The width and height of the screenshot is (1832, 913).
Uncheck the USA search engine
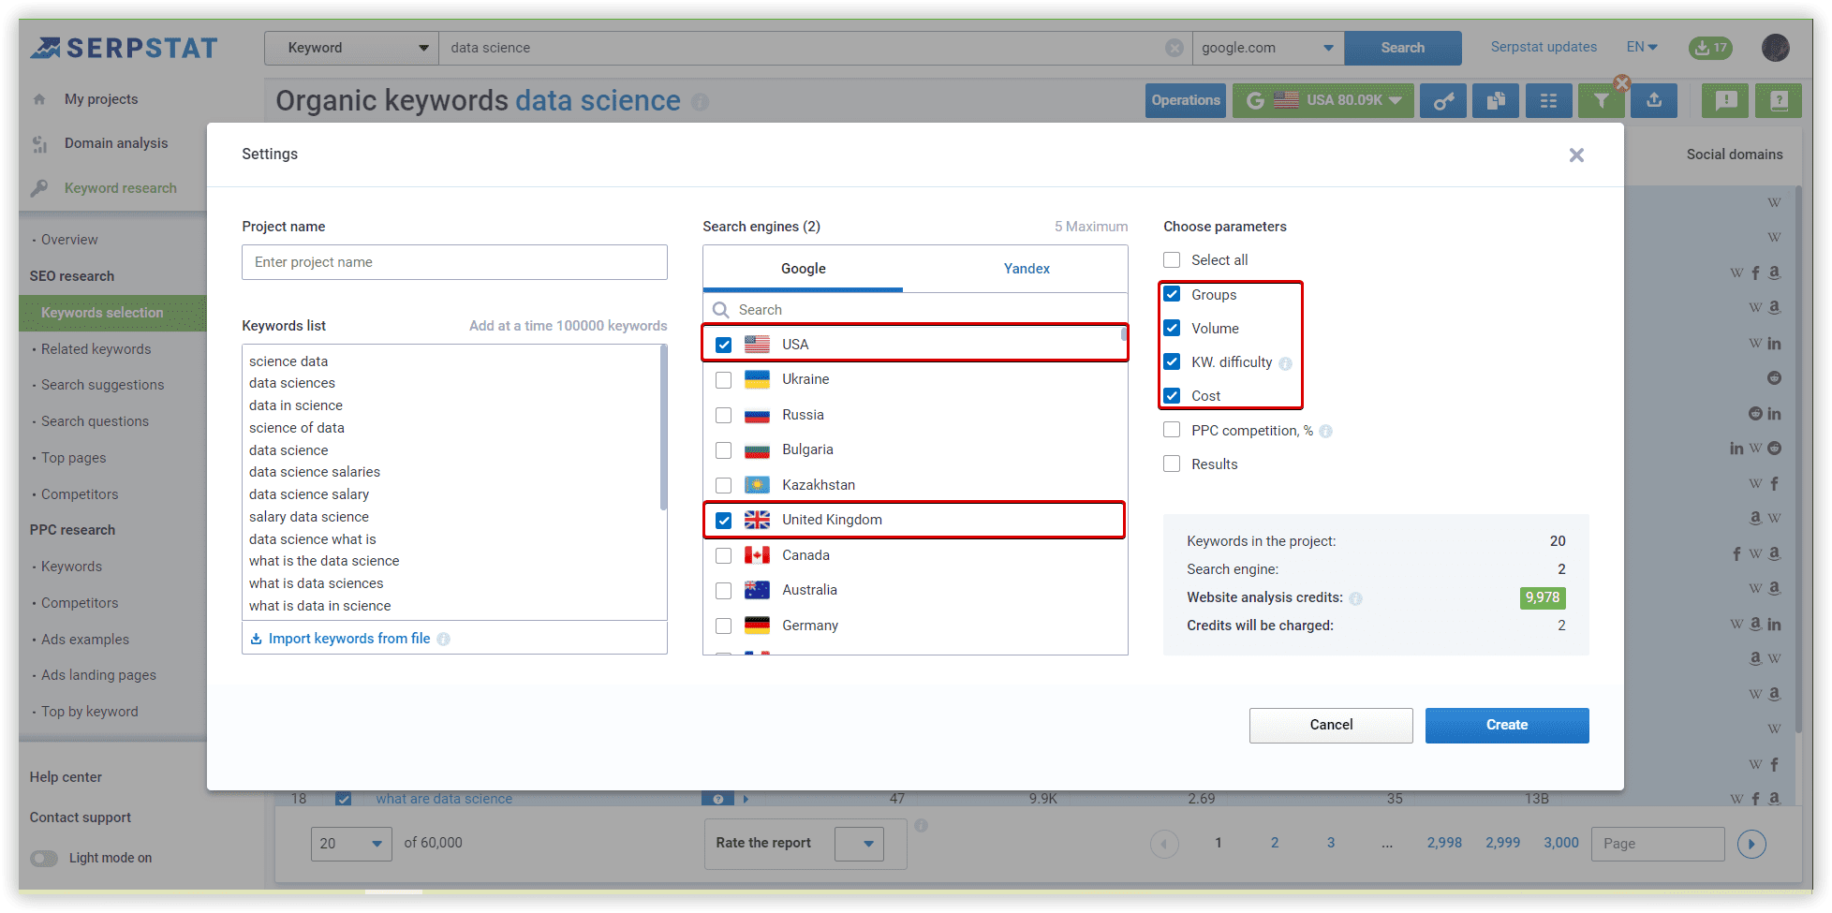723,344
